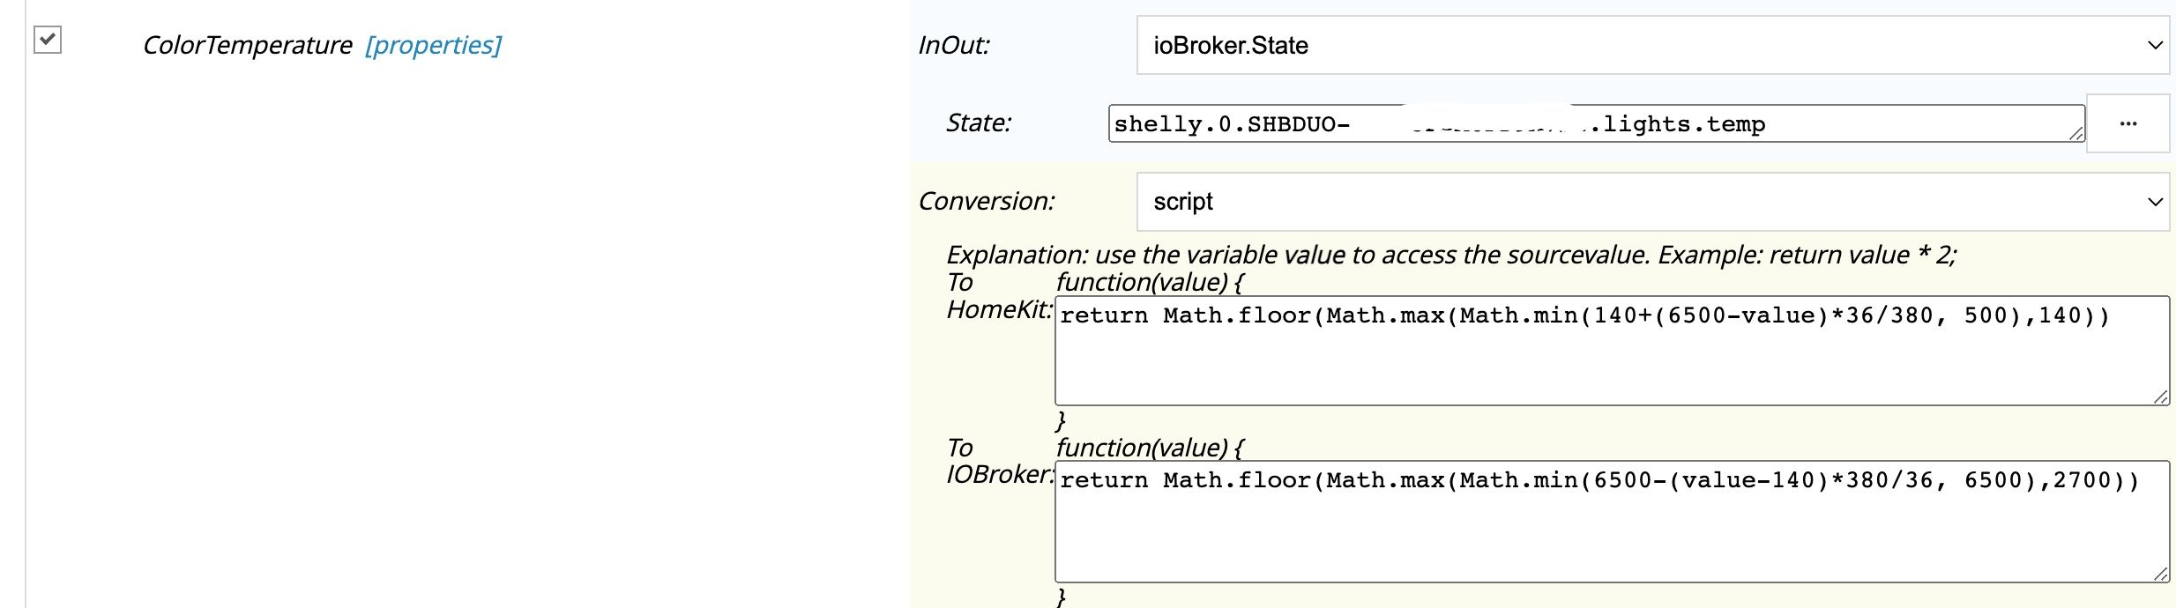Click the Conversion label
The height and width of the screenshot is (608, 2176).
[x=986, y=201]
